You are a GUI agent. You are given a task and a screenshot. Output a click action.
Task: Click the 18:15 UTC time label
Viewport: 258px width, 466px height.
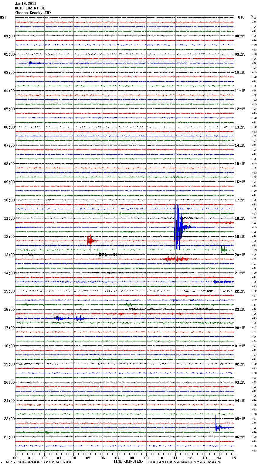(x=240, y=218)
